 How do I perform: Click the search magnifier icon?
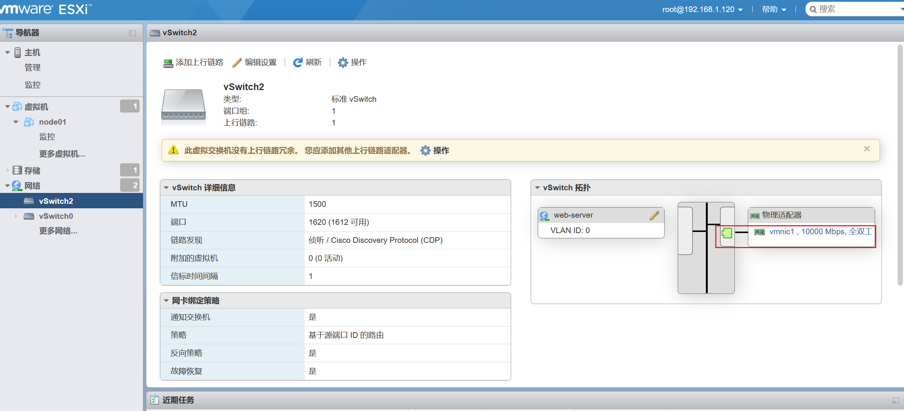(x=813, y=9)
